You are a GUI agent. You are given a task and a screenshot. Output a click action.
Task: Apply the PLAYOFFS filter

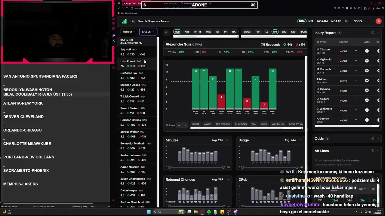point(241,124)
